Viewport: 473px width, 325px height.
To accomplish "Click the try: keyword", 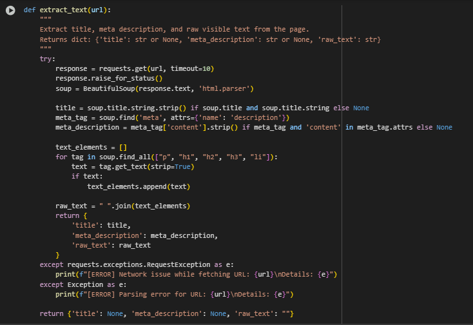I will [x=47, y=59].
